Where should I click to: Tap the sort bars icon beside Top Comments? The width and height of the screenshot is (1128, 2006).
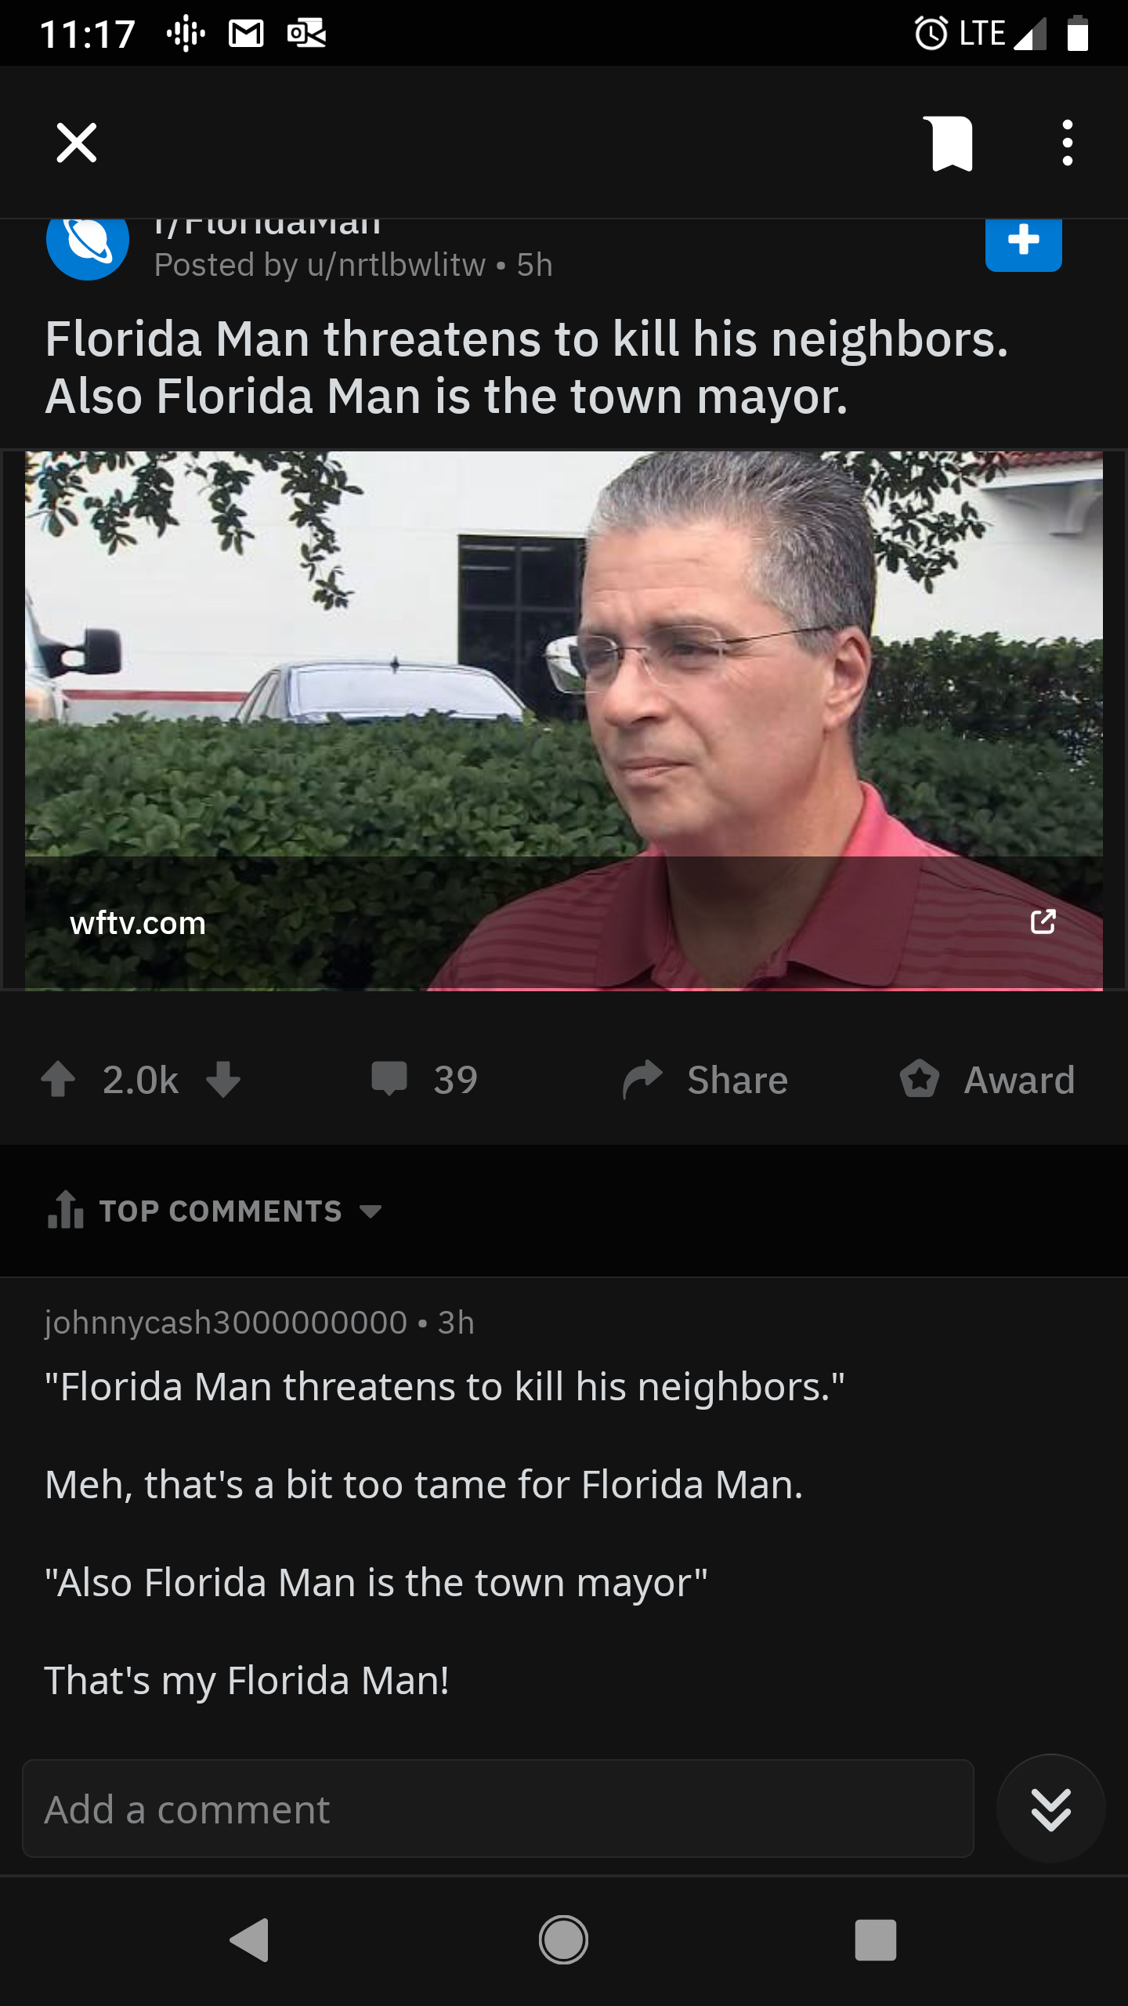tap(66, 1209)
